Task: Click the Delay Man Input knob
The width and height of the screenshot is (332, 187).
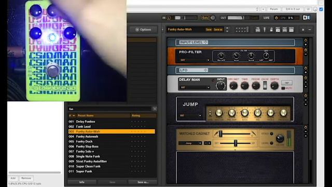Action: [220, 86]
